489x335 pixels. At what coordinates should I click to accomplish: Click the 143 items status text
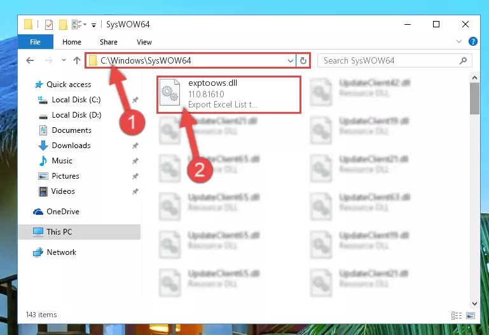click(x=41, y=315)
